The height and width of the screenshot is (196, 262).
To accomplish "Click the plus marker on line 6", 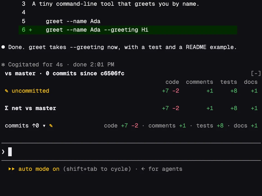I will pyautogui.click(x=30, y=30).
